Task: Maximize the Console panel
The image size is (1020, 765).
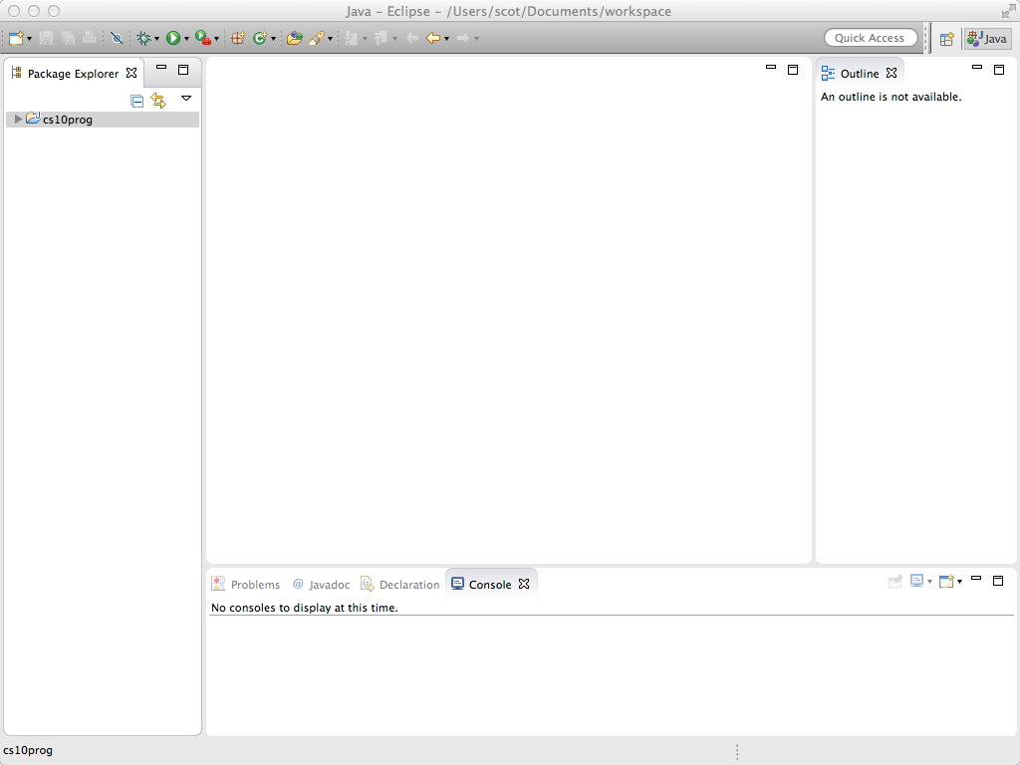Action: (998, 581)
